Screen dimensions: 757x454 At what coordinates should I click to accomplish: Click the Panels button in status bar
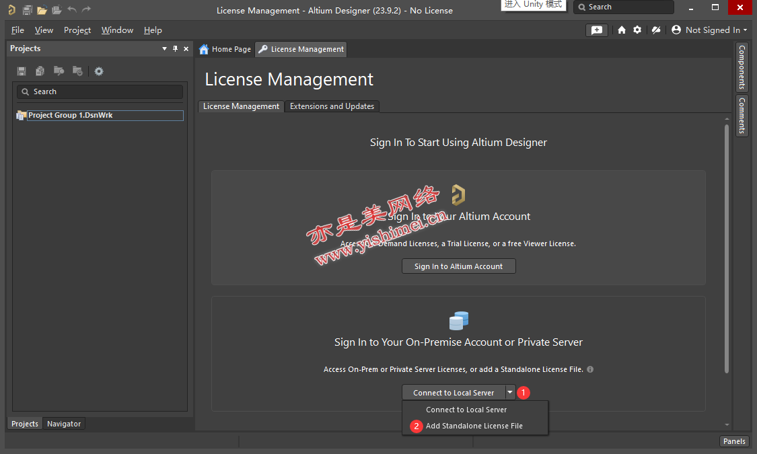(x=734, y=441)
